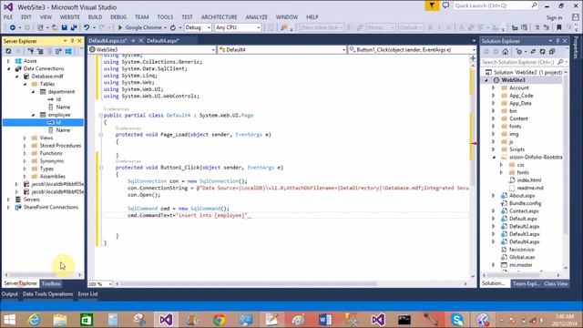Viewport: 583px width, 328px height.
Task: Click Sync with Active Document icon in Solution Explorer
Action: [x=533, y=51]
